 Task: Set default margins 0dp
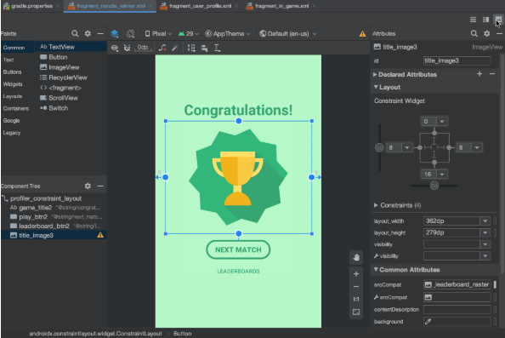(143, 48)
